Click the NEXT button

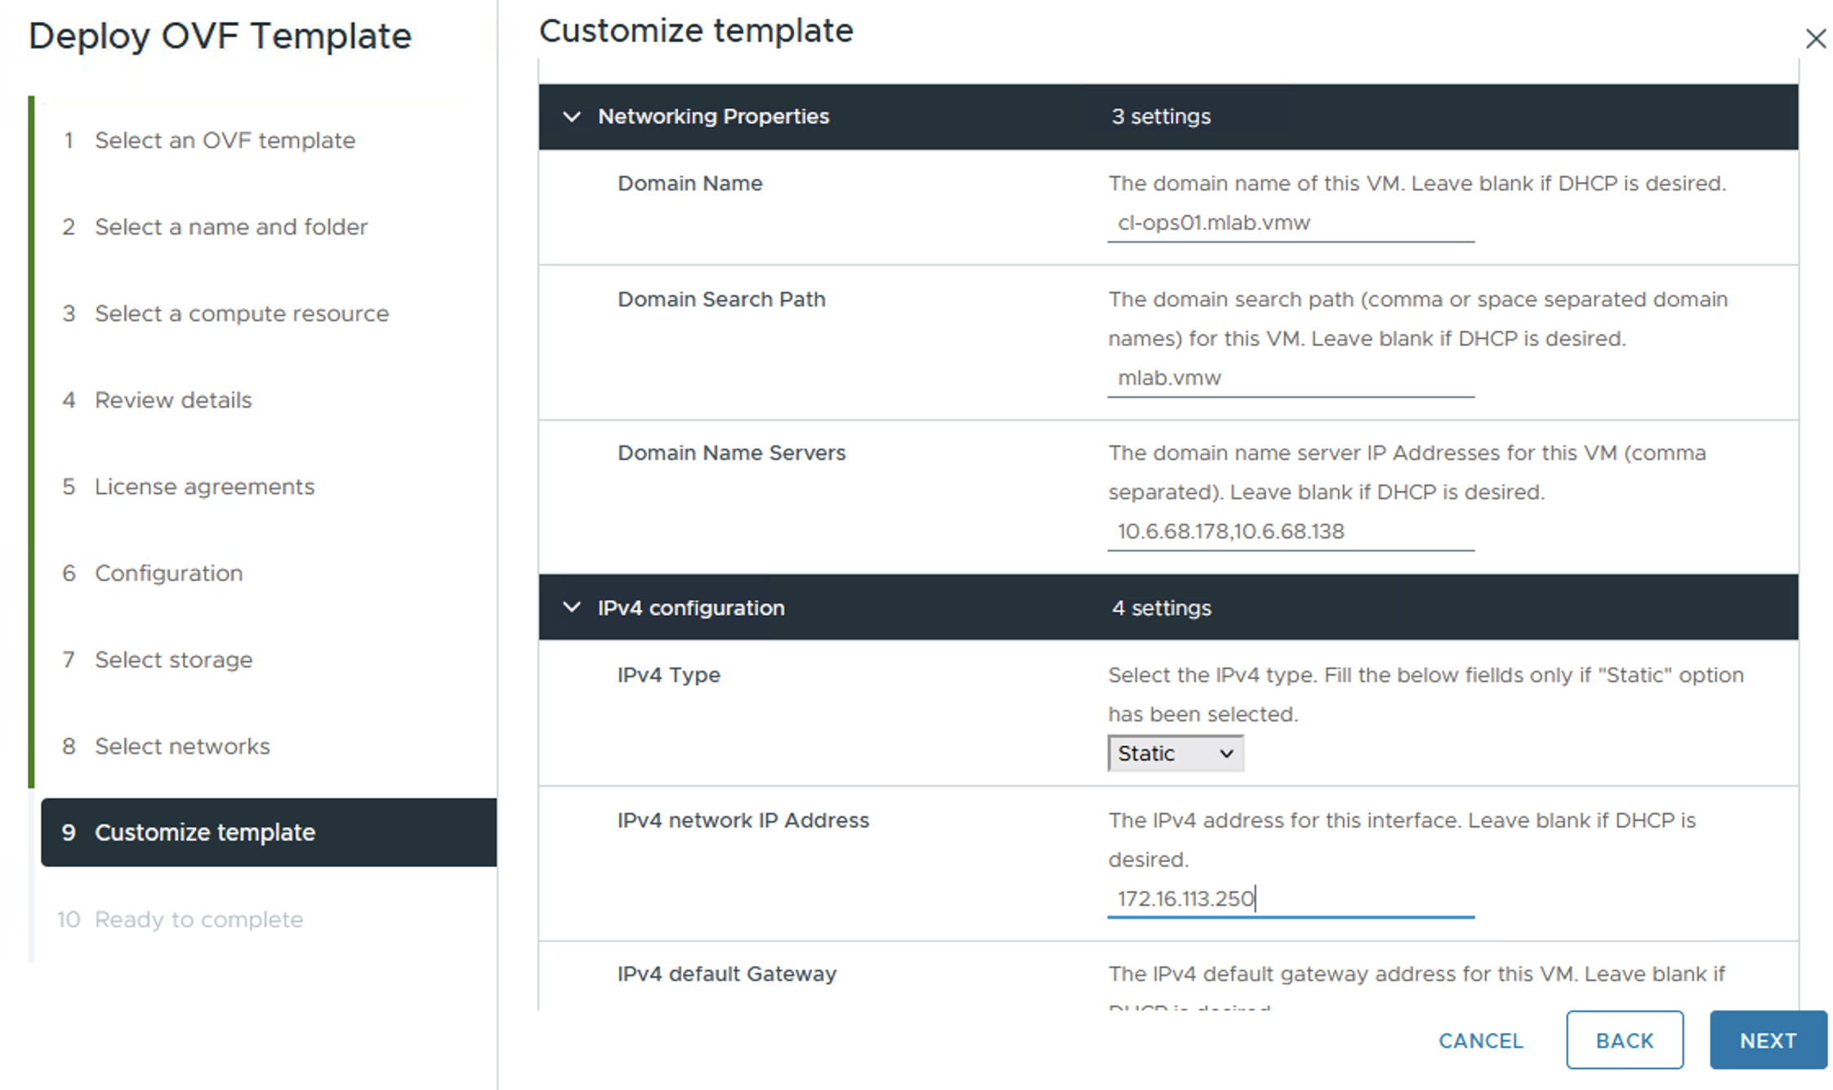pos(1768,1040)
